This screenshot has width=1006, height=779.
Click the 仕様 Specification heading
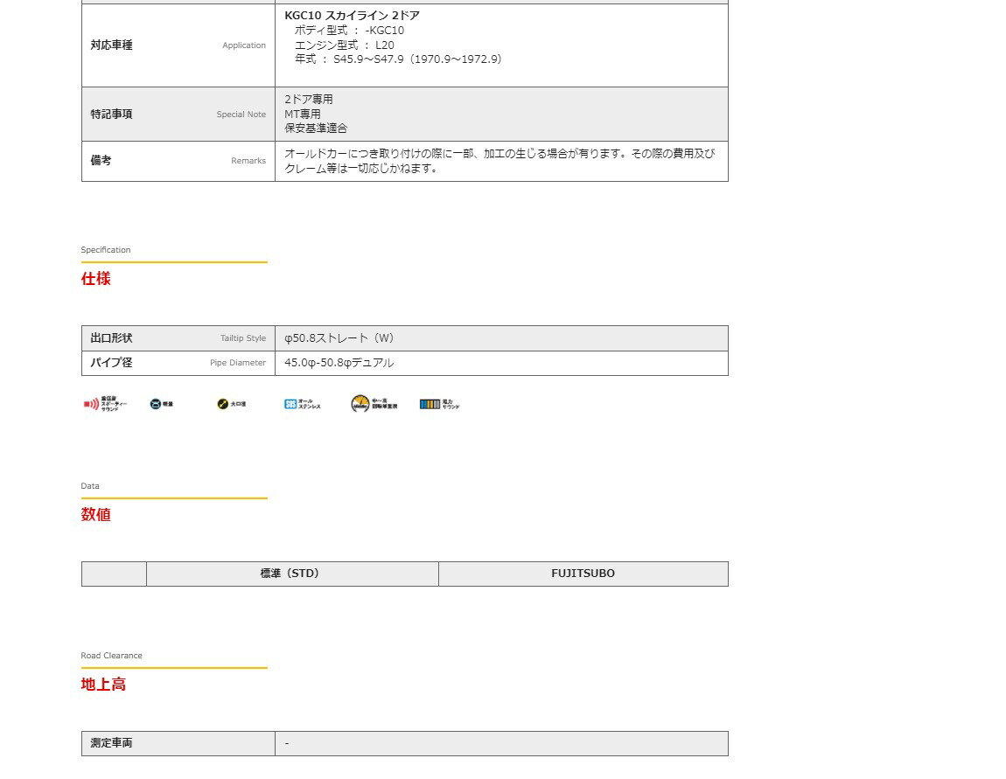tap(95, 278)
